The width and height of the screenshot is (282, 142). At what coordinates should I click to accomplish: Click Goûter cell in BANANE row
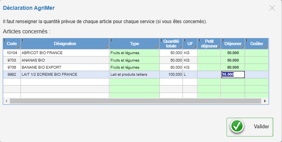point(257,67)
